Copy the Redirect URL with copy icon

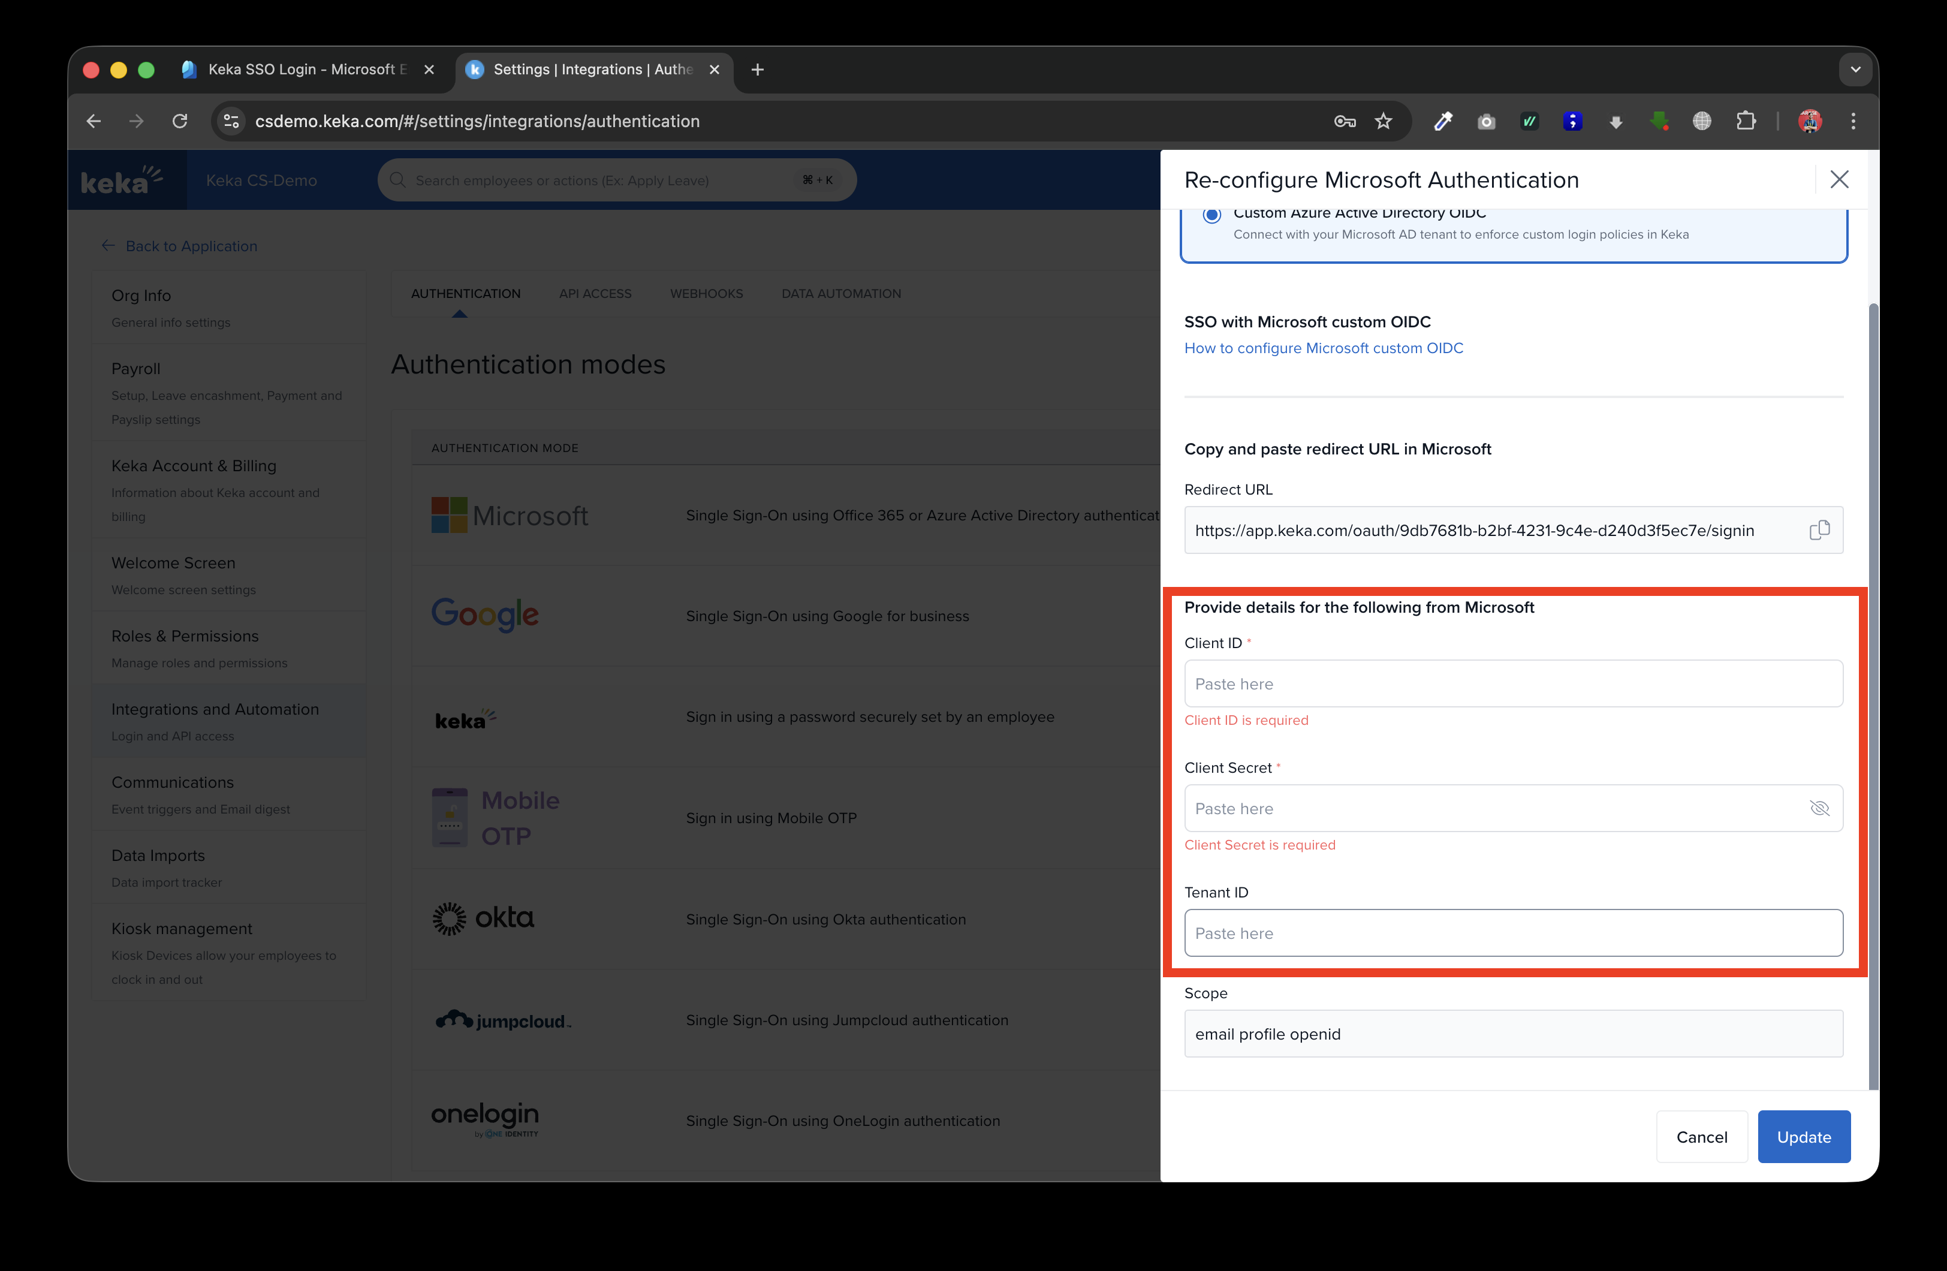[x=1819, y=531]
